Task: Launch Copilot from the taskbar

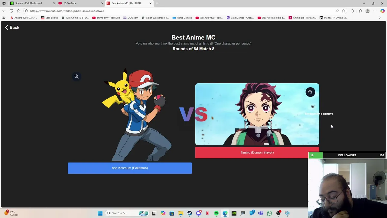Action: click(163, 213)
